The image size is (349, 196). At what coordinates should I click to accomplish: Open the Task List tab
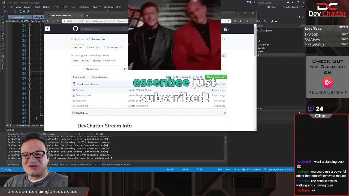64,164
